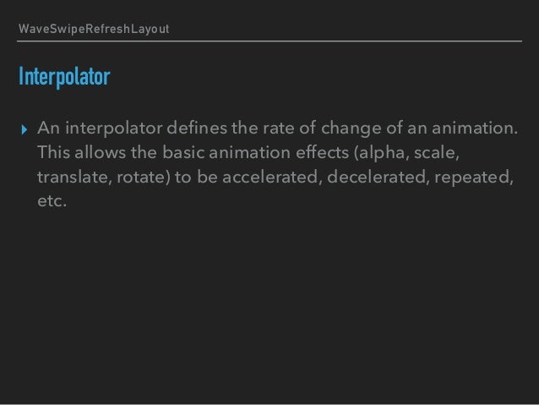Click the word 'scale,' in the list

(437, 152)
